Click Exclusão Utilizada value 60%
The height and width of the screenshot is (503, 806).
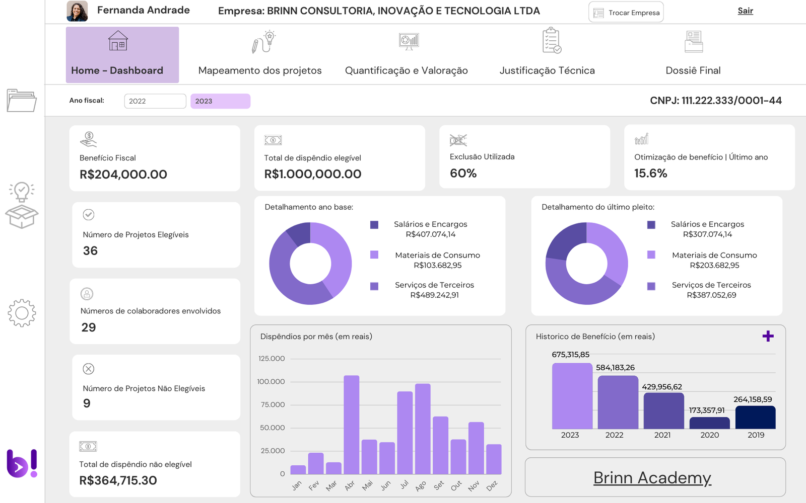463,173
